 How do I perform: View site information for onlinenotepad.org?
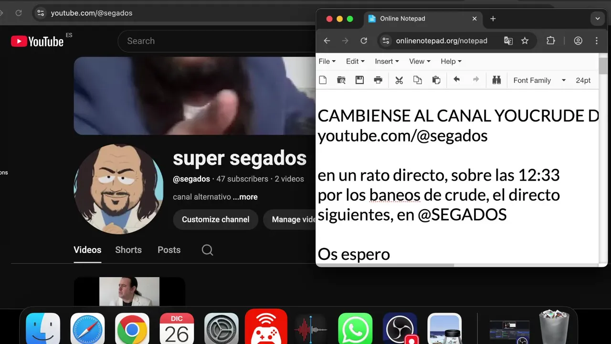(x=386, y=41)
